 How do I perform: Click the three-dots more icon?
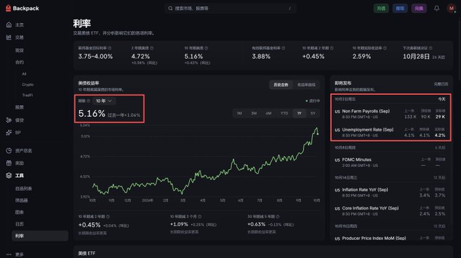tap(9, 254)
